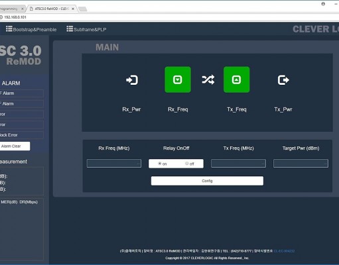
Task: Click the MER(dB) column header
Action: 9,202
